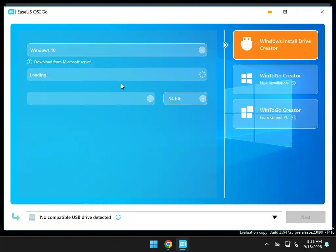Click Windows logo on From current PC card
This screenshot has height=252, width=336.
[x=247, y=112]
